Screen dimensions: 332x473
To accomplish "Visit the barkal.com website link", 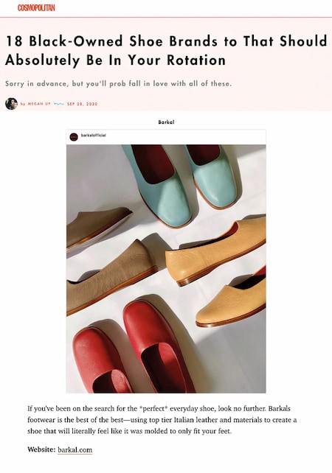I will (75, 449).
